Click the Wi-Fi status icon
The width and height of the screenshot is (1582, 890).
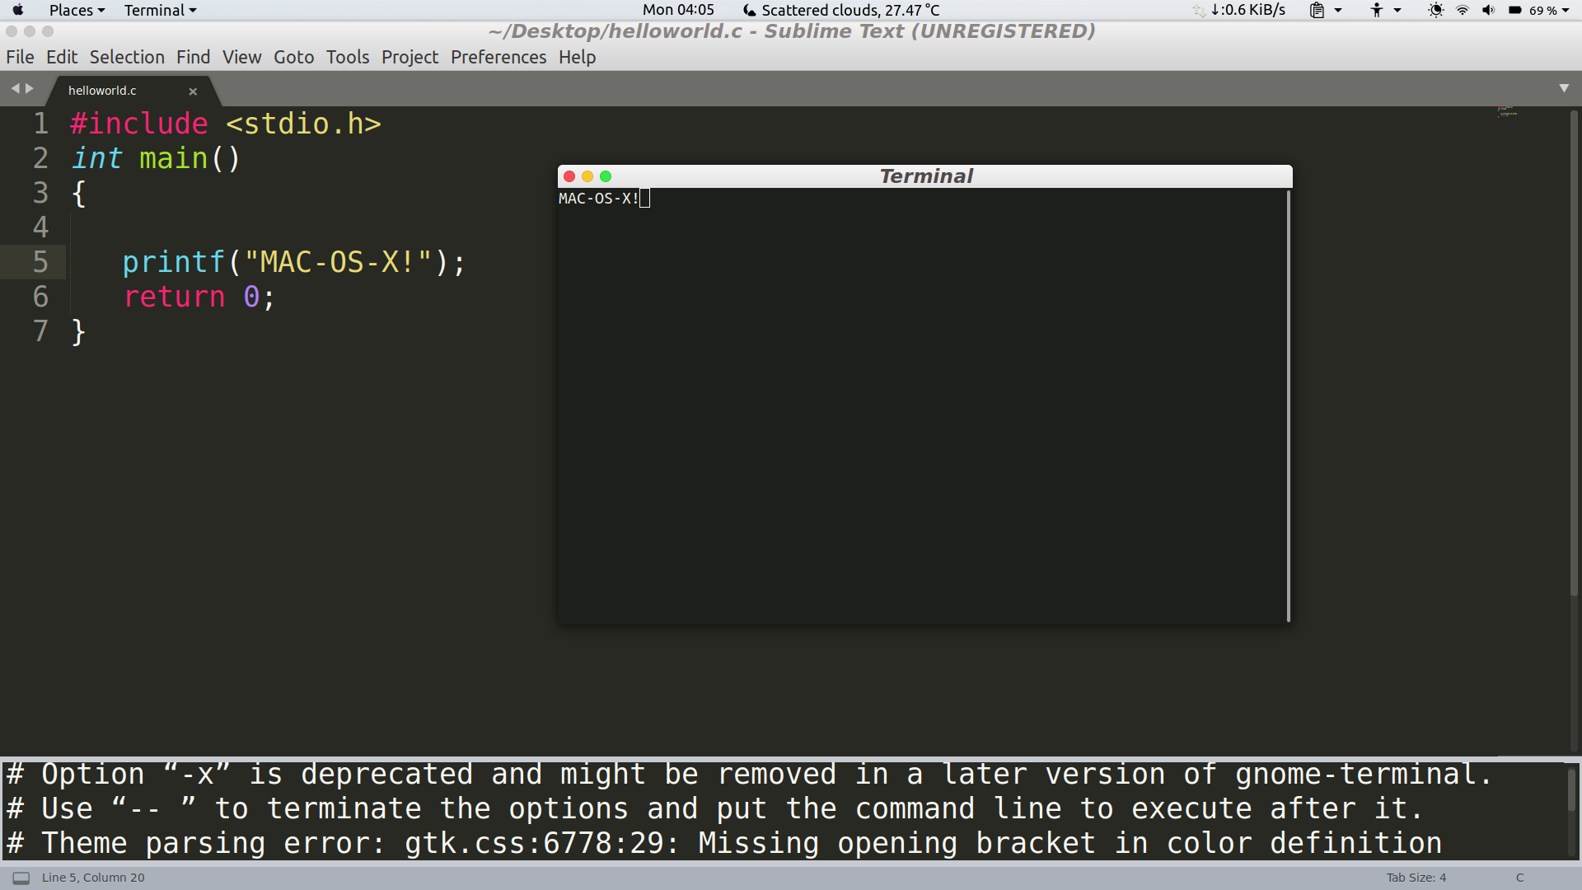pos(1463,10)
